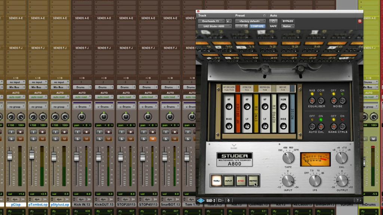Open the Drums output selector on Kick IN.13
The width and height of the screenshot is (383, 215).
(x=82, y=87)
